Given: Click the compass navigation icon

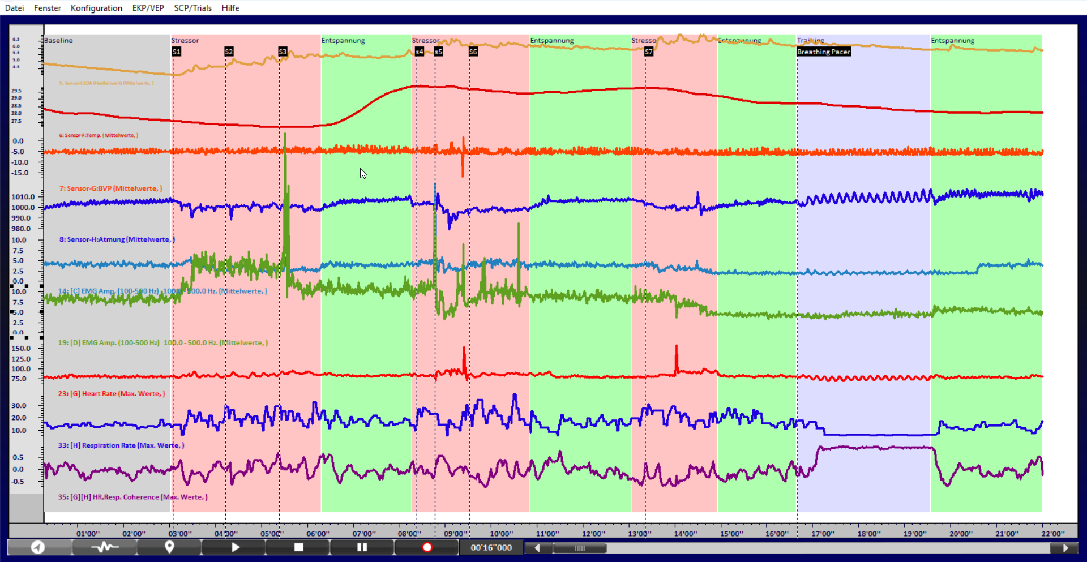Looking at the screenshot, I should point(38,547).
